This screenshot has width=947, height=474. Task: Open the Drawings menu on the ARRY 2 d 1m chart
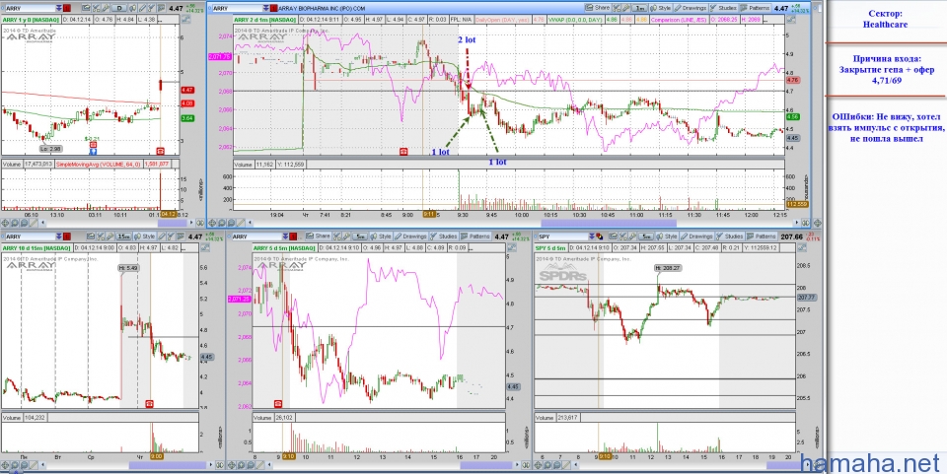tap(691, 8)
